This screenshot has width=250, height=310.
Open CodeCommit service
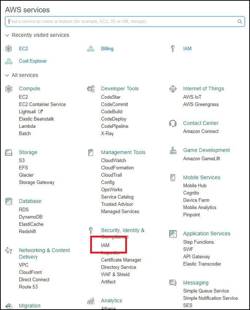click(x=115, y=105)
